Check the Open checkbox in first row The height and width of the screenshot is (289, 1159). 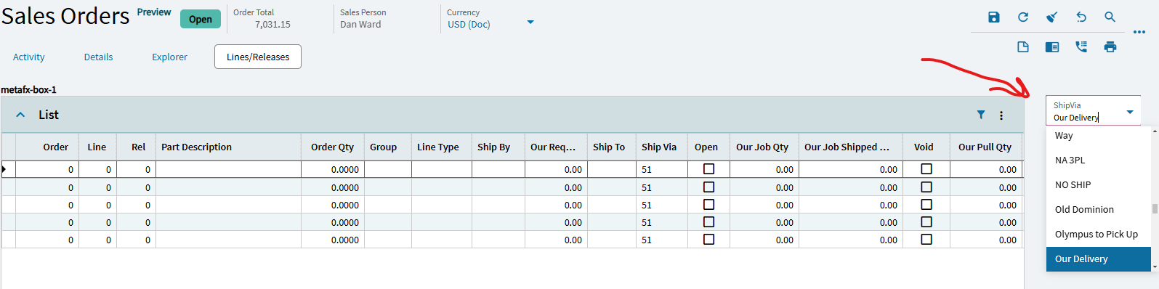708,169
